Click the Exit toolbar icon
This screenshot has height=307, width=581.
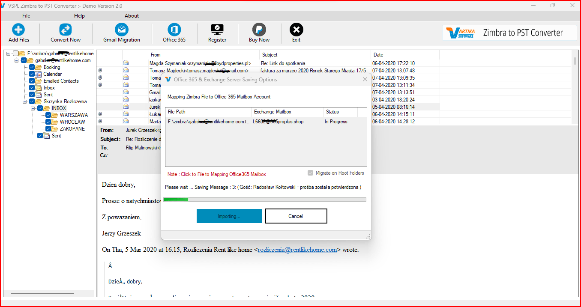click(296, 30)
